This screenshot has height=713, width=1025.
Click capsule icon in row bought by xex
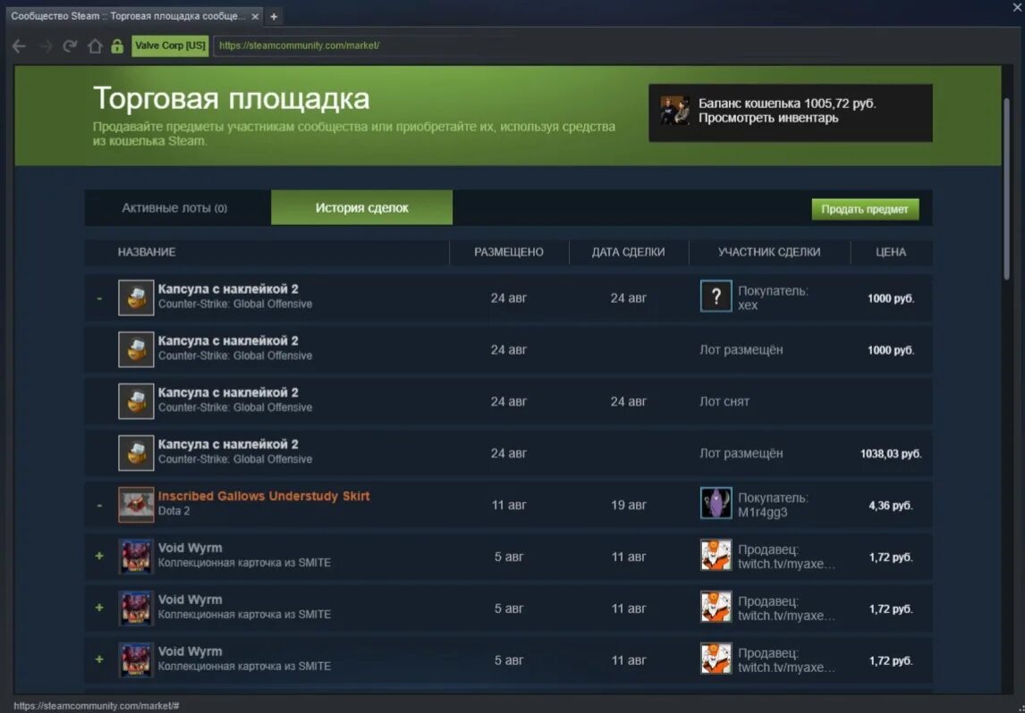tap(136, 298)
